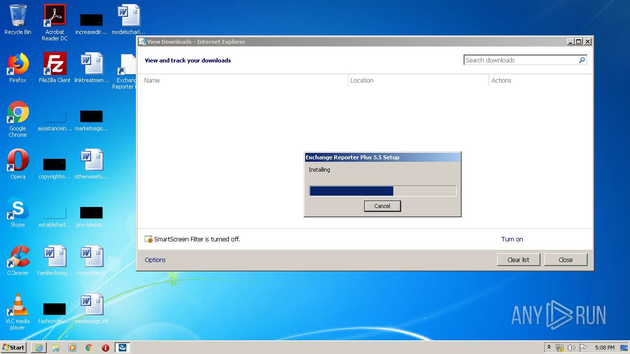630x354 pixels.
Task: Turn on SmartScreen Filter
Action: coord(512,239)
